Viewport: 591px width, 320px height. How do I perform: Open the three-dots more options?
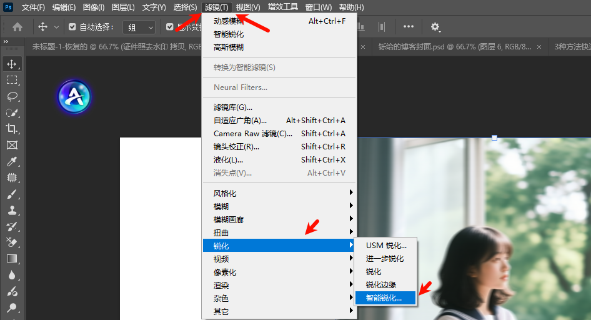click(409, 26)
